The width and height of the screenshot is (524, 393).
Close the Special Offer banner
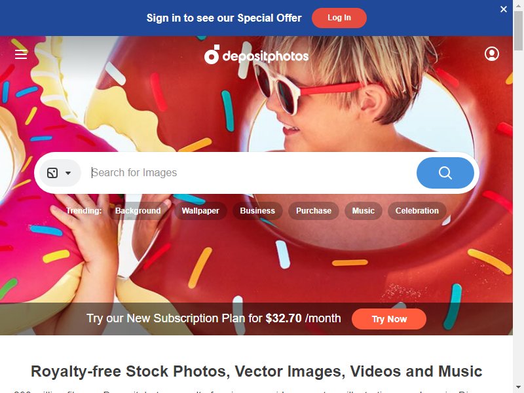[x=503, y=9]
